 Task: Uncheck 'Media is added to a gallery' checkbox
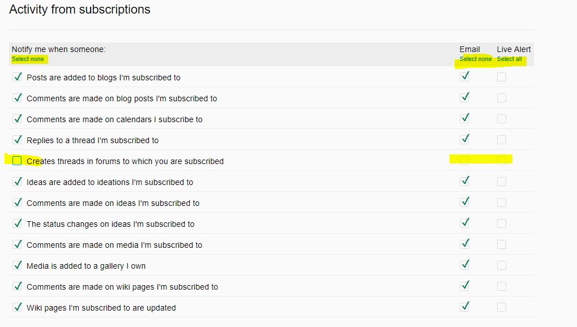click(17, 265)
